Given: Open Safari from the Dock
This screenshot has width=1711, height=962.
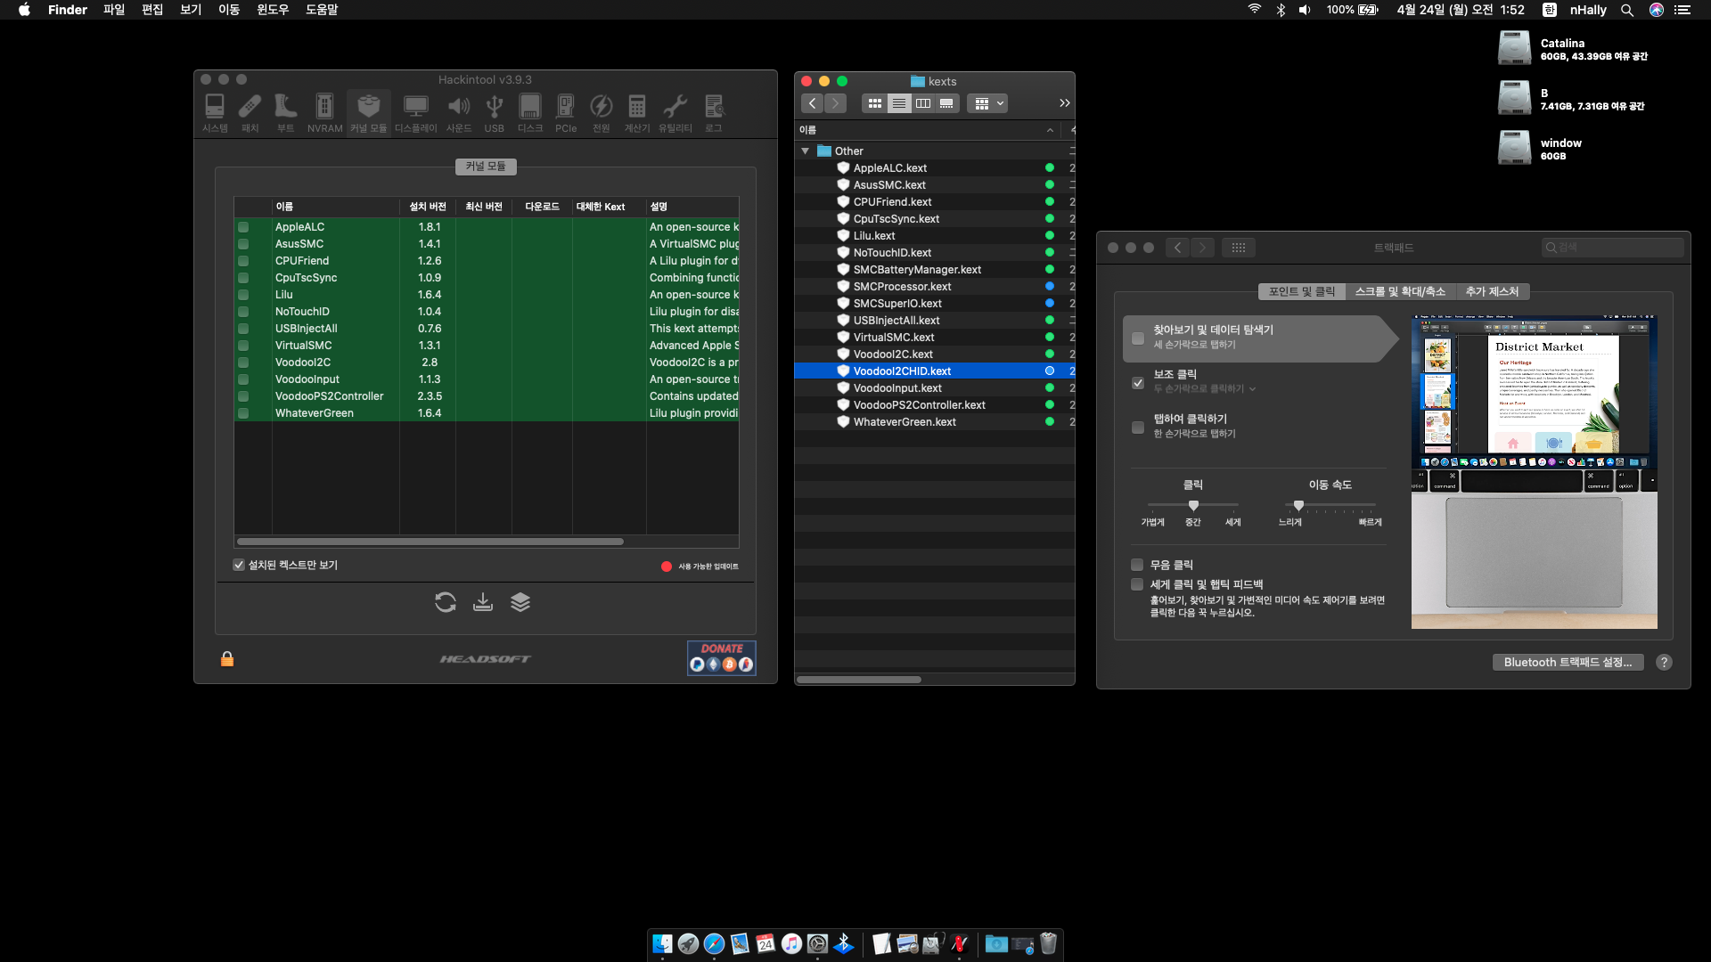Looking at the screenshot, I should click(x=714, y=943).
